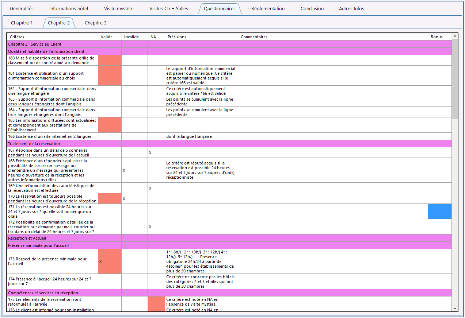This screenshot has width=465, height=318.
Task: Toggle NA cell for criterion 167
Action: 156,152
